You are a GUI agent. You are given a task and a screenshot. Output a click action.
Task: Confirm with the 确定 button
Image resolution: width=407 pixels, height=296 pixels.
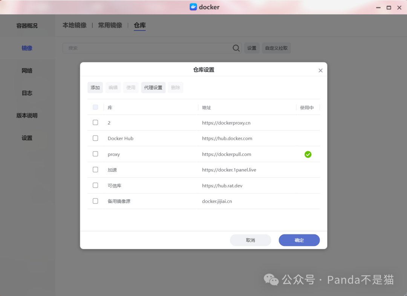tap(299, 240)
